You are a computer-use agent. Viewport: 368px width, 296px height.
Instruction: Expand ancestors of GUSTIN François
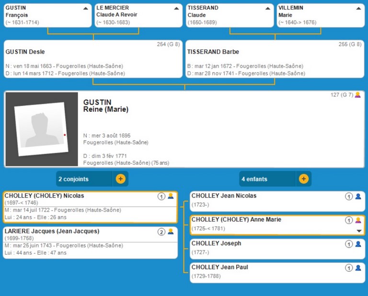click(x=85, y=8)
